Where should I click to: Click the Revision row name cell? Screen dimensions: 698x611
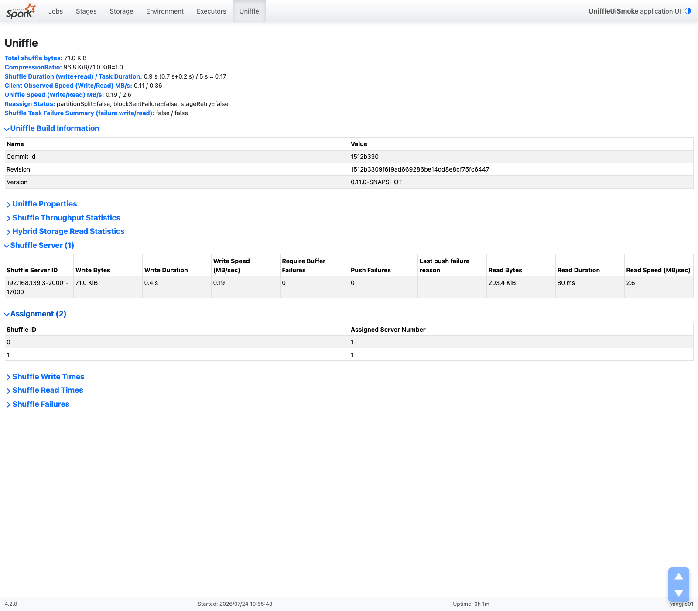click(177, 169)
